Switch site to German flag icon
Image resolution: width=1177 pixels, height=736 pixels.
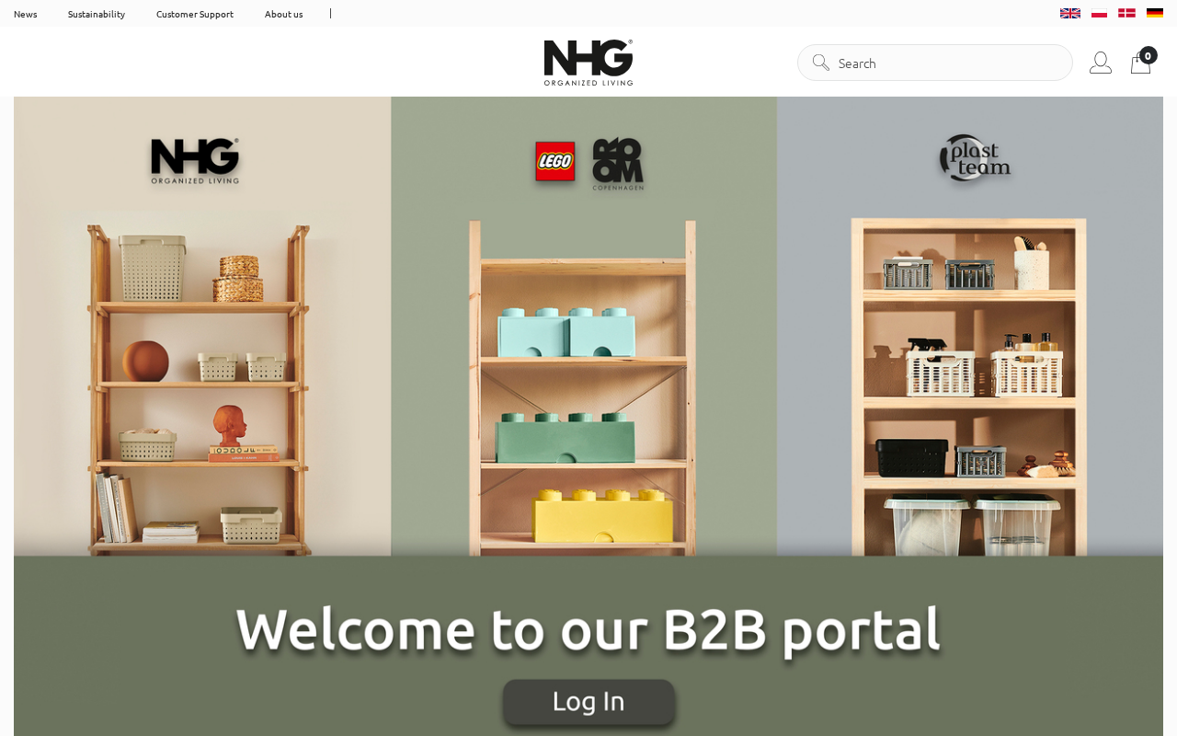(x=1155, y=13)
